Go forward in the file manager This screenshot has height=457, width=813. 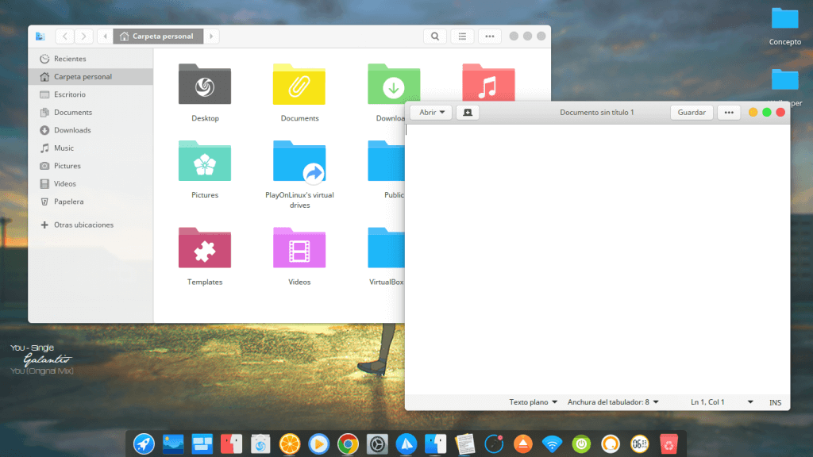[83, 36]
